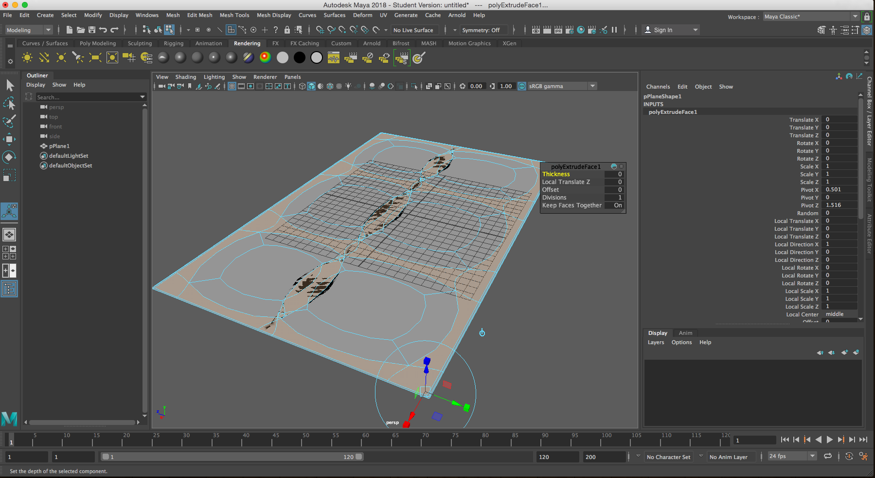The image size is (875, 478).
Task: Switch to the Poly Modeling shelf tab
Action: point(98,43)
